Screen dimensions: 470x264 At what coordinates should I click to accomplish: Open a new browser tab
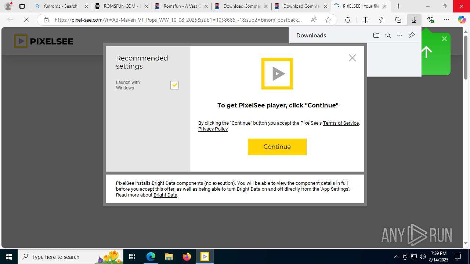pos(399,6)
